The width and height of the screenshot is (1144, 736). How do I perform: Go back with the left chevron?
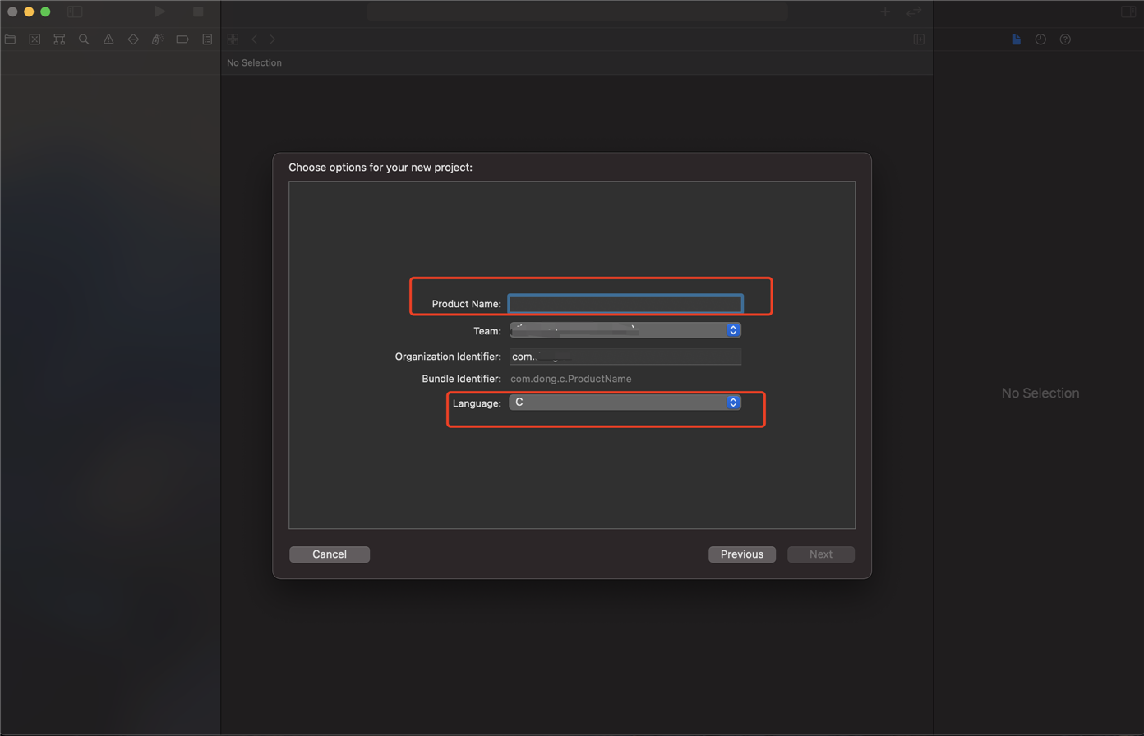point(255,39)
